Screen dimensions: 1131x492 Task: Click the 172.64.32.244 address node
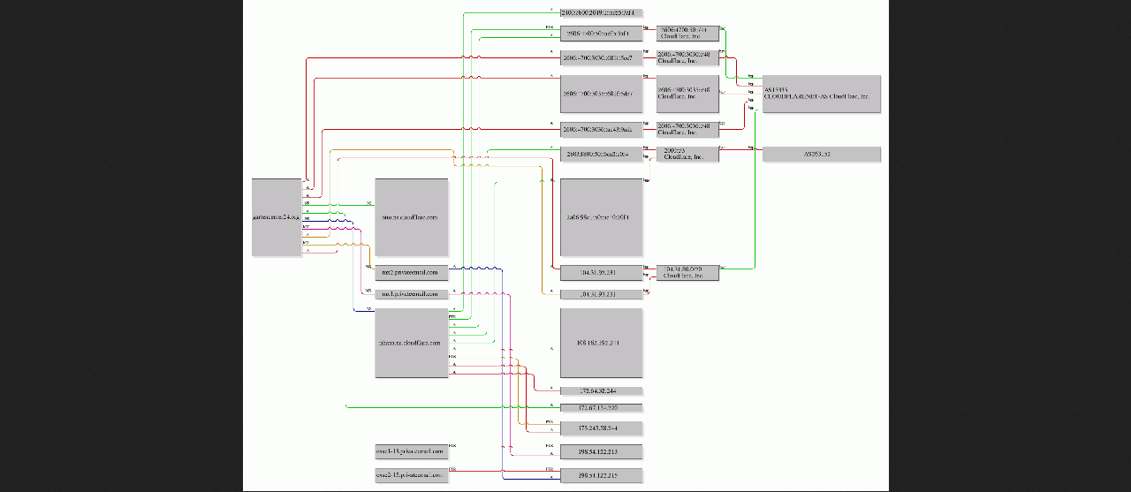click(x=602, y=390)
